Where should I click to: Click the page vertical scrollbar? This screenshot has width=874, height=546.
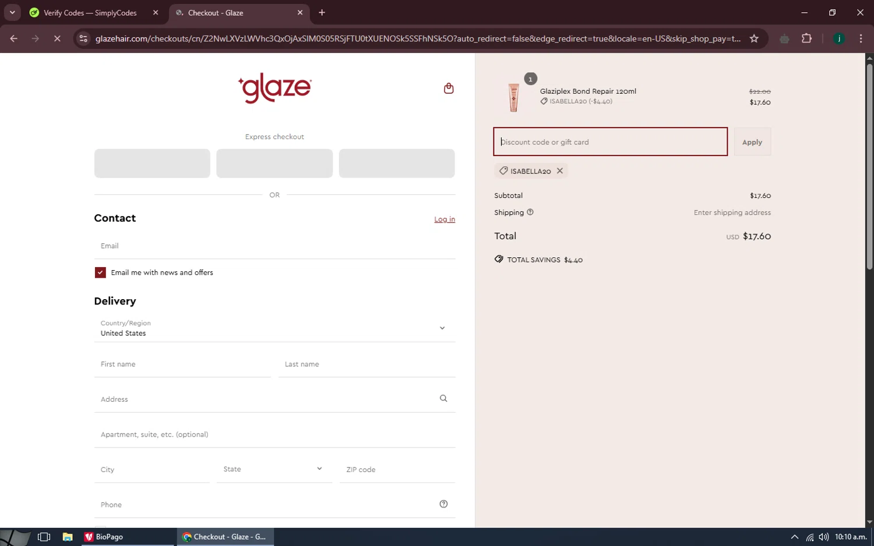tap(869, 166)
